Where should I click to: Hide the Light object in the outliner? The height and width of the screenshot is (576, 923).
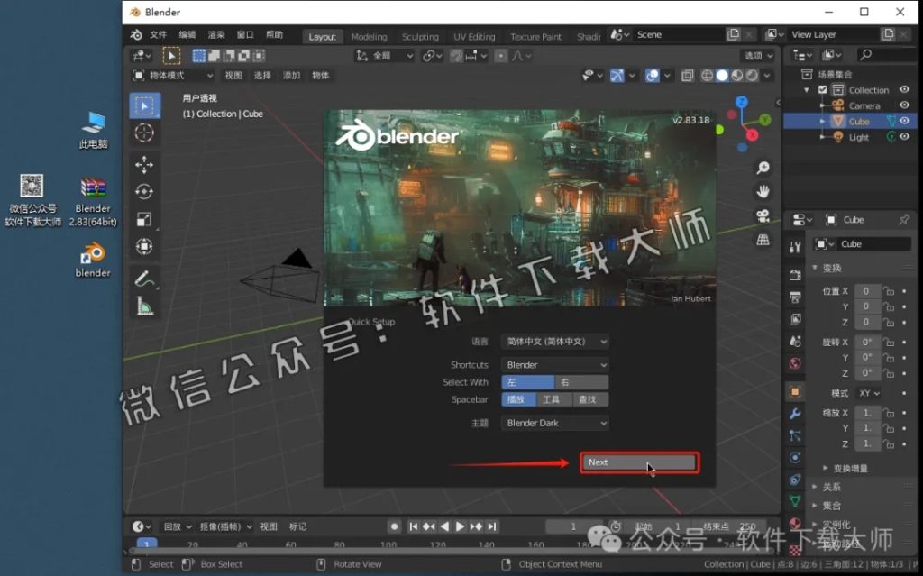pyautogui.click(x=904, y=137)
